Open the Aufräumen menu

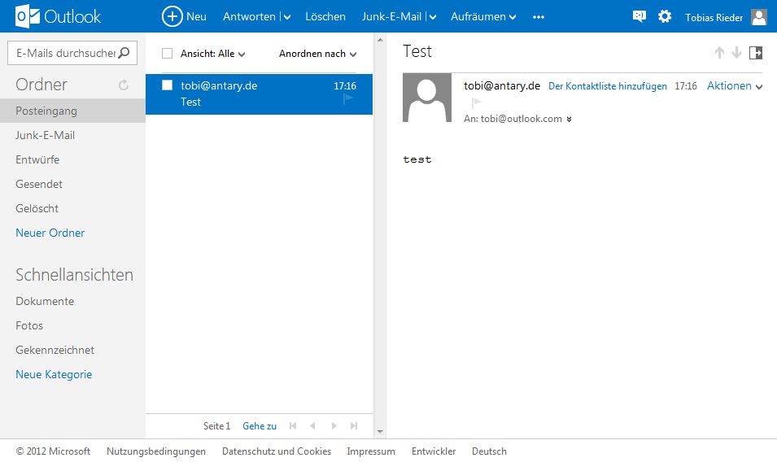(x=483, y=16)
